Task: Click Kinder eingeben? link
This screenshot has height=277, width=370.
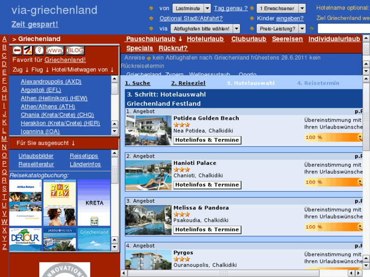Action: (x=290, y=18)
